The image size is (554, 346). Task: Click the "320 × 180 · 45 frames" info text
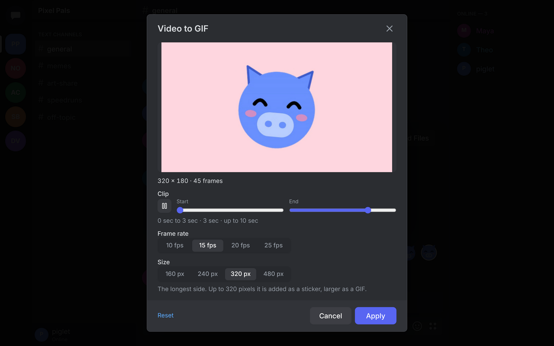point(190,181)
